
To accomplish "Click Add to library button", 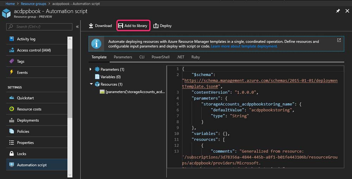I will (133, 26).
